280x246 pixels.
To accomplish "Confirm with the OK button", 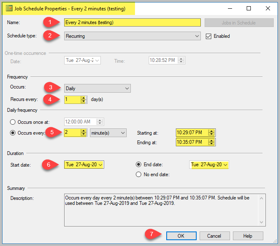I will coord(181,236).
